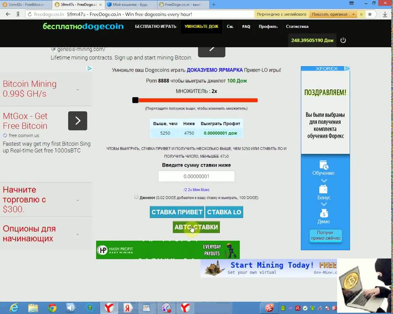Switch to the 'Мой кошелек' tab
This screenshot has width=393, height=314.
[130, 4]
